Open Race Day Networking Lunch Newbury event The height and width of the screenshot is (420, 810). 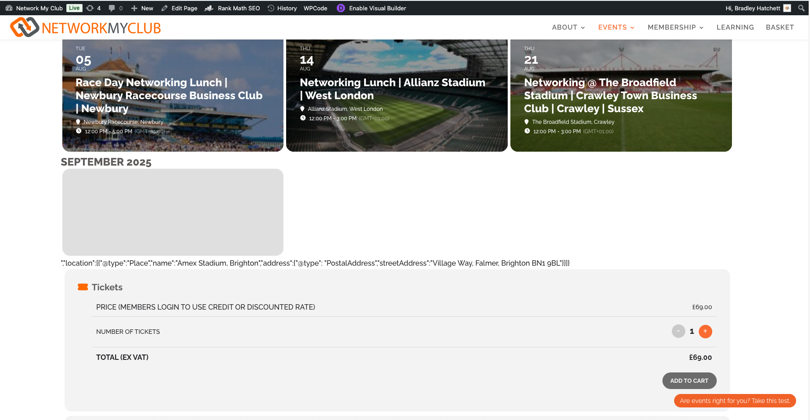pyautogui.click(x=169, y=96)
